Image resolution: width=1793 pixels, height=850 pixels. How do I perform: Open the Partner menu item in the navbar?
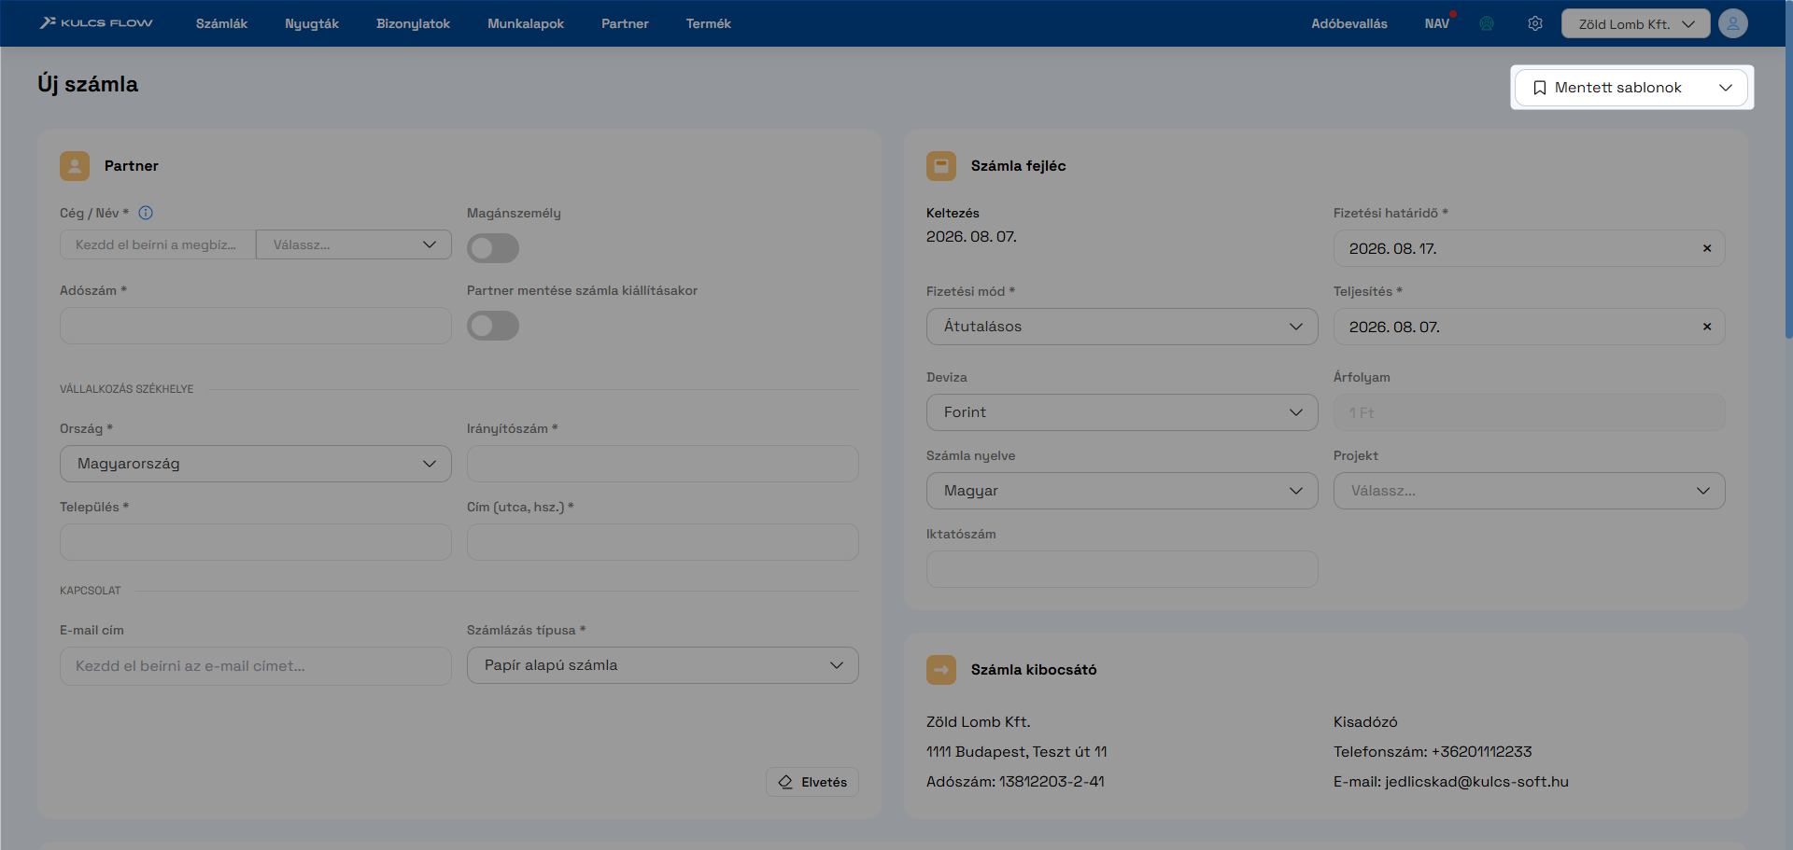625,23
